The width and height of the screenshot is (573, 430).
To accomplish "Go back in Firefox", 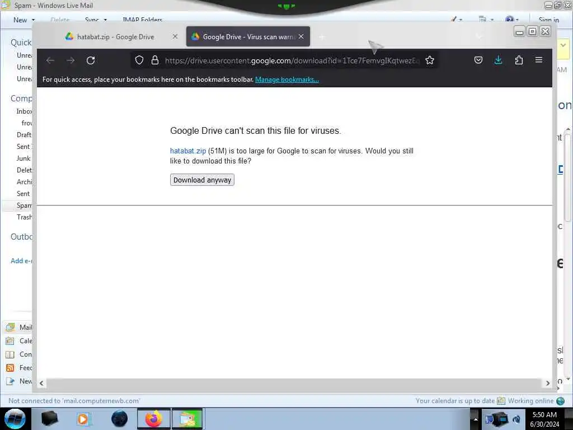I will 50,60.
